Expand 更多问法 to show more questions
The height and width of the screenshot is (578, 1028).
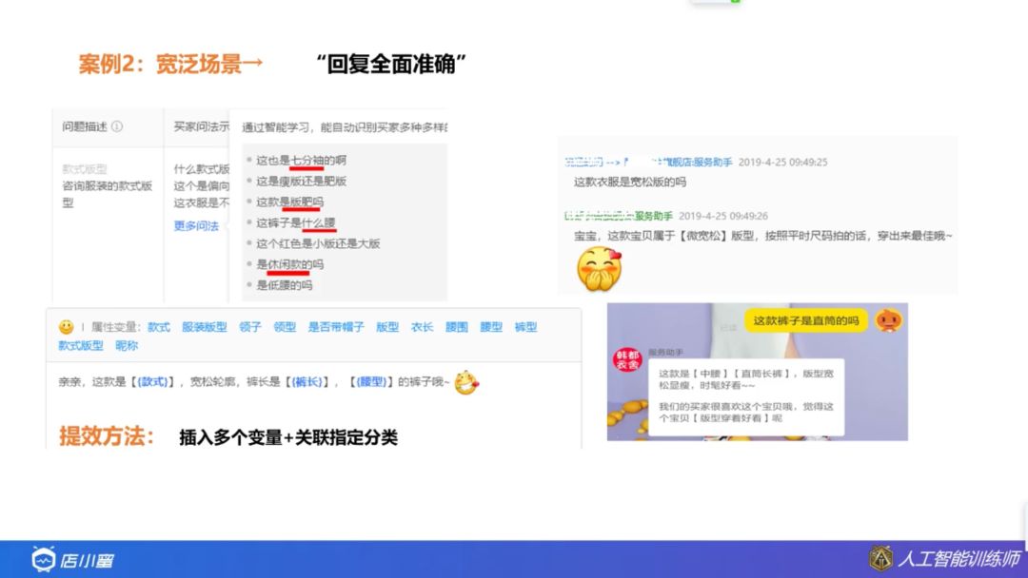[195, 225]
